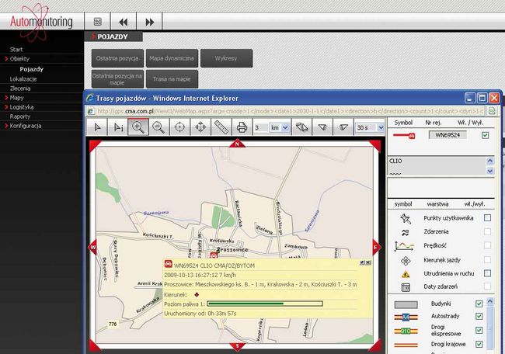The width and height of the screenshot is (505, 354).
Task: Open Lokalizacje in the sidebar menu
Action: [x=23, y=79]
